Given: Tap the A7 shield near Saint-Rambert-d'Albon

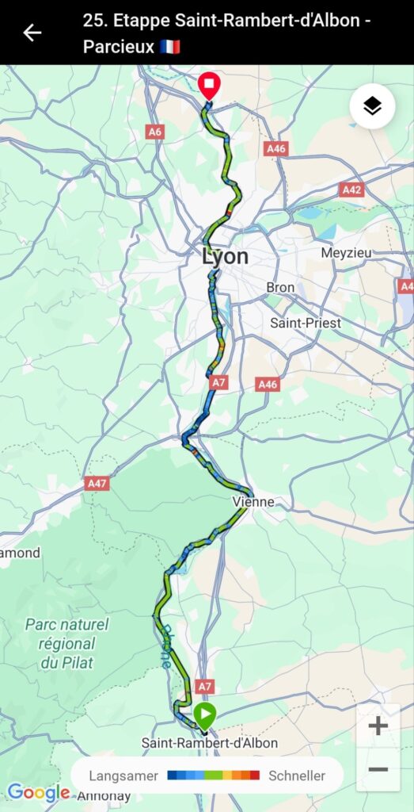Looking at the screenshot, I should (205, 687).
